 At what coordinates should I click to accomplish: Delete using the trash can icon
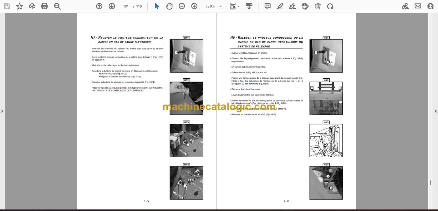click(318, 6)
